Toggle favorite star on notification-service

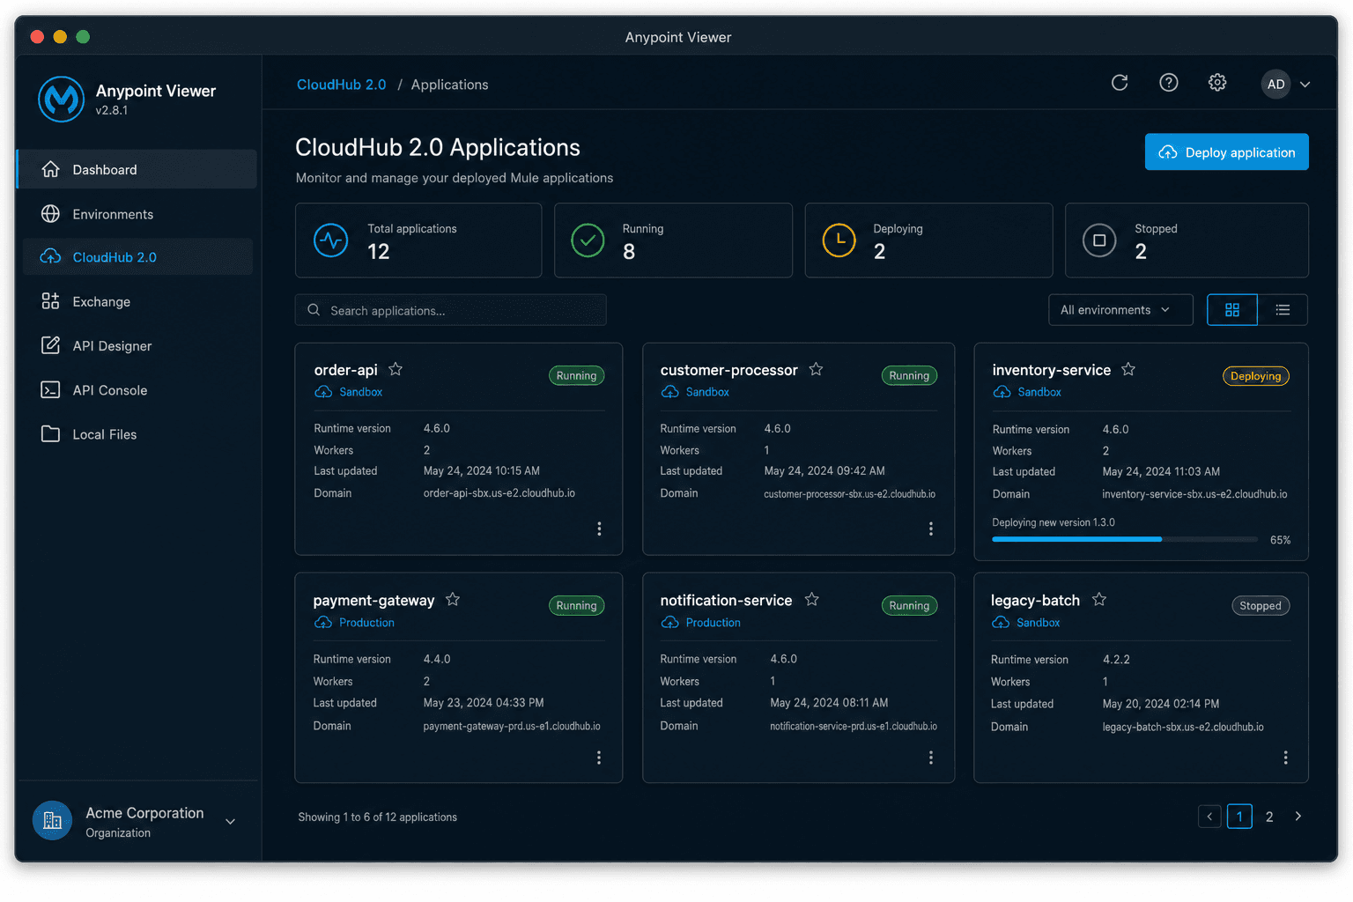[x=812, y=599]
